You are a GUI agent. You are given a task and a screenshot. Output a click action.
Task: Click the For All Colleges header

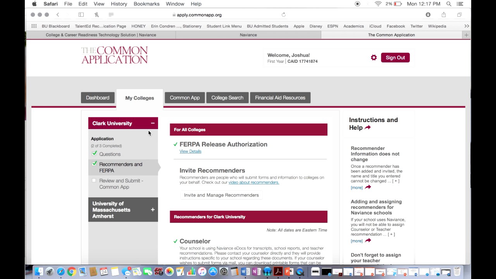click(x=248, y=129)
